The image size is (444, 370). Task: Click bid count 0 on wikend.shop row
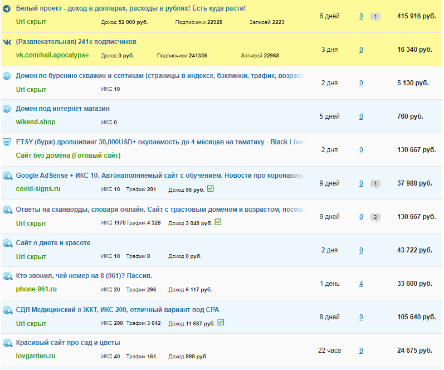point(361,116)
